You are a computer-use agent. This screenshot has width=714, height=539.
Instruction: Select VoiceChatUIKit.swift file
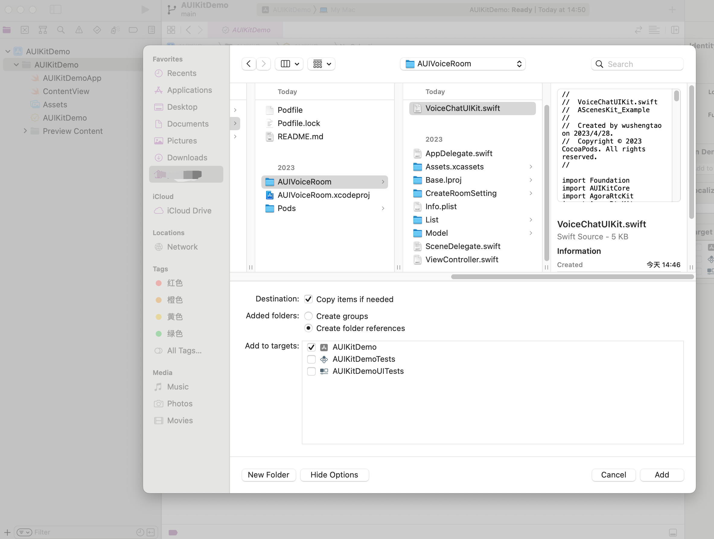pos(472,108)
